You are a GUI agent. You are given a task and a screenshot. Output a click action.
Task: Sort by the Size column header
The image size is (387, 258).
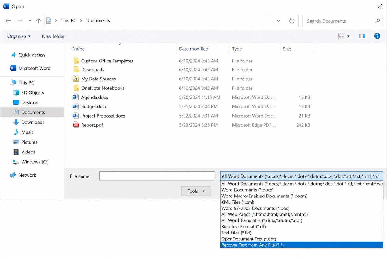287,49
